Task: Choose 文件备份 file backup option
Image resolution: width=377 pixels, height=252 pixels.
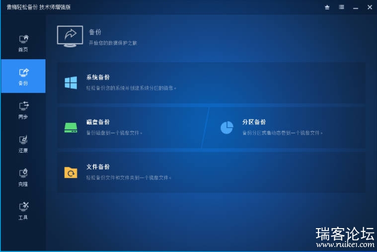Action: point(211,172)
